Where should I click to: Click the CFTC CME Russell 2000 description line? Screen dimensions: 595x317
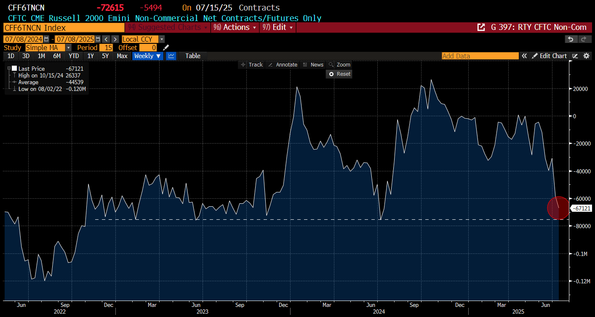point(165,18)
